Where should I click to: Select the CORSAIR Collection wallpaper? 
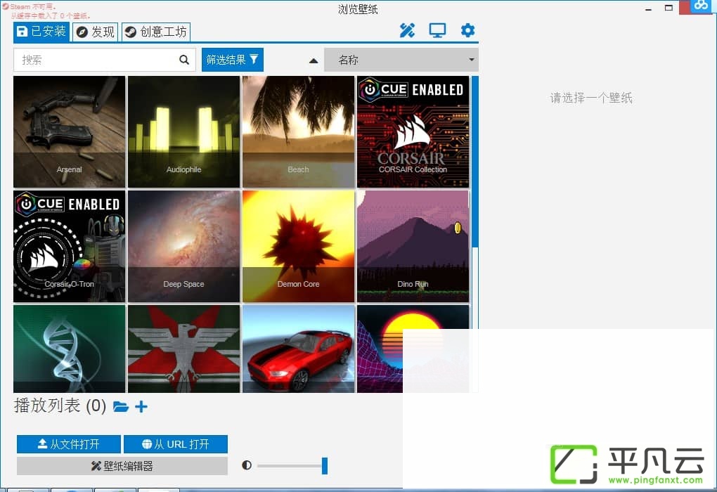(x=413, y=131)
